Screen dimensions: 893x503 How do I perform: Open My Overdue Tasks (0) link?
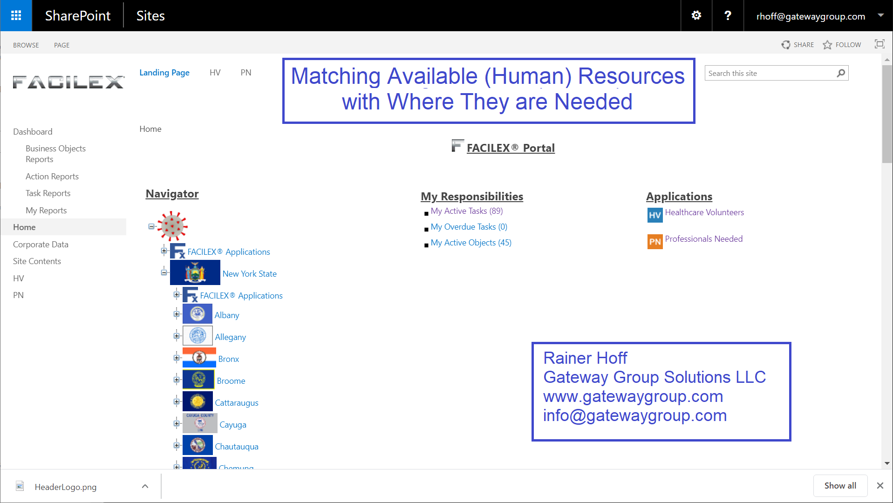(x=469, y=227)
